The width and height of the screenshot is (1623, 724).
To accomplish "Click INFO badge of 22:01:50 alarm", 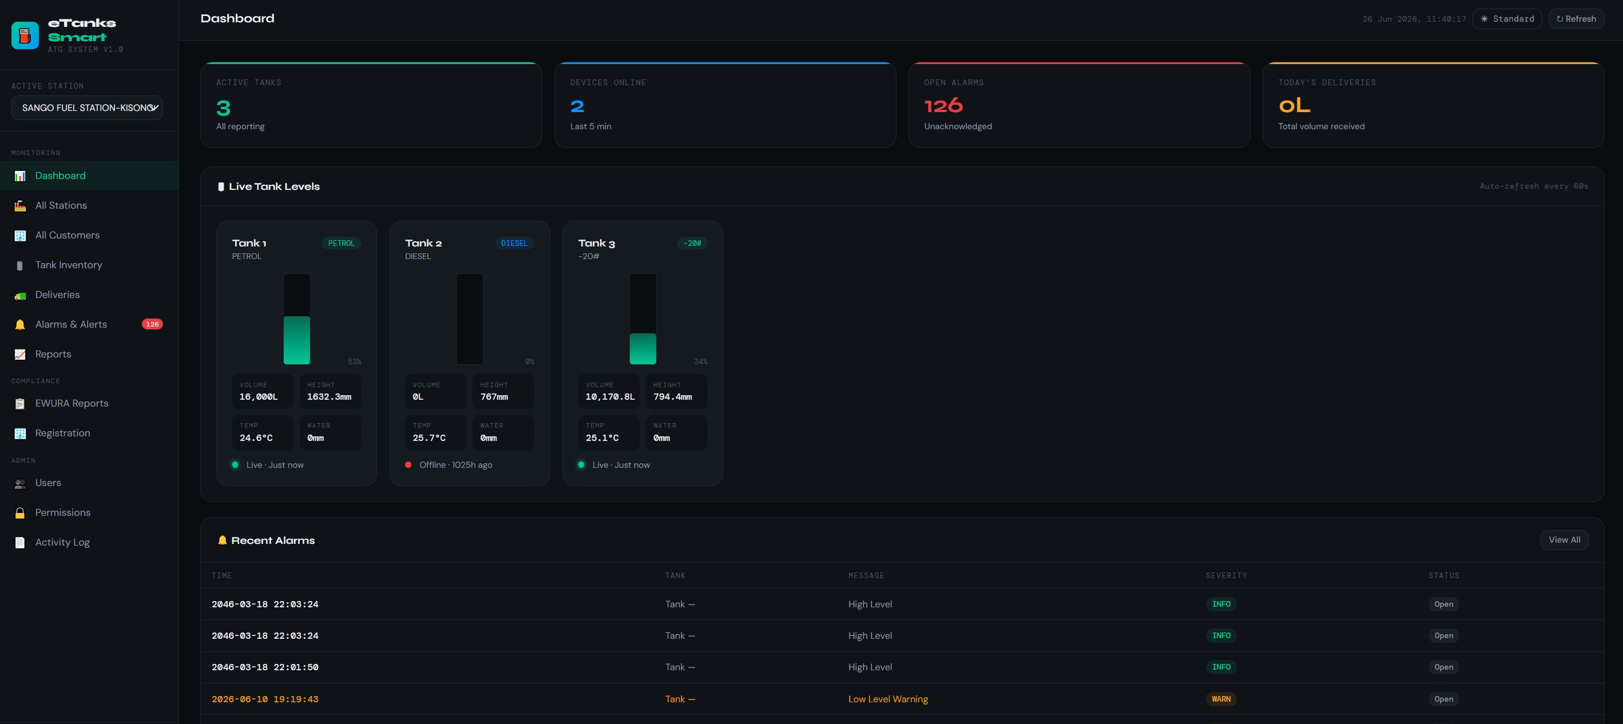I will click(1220, 667).
